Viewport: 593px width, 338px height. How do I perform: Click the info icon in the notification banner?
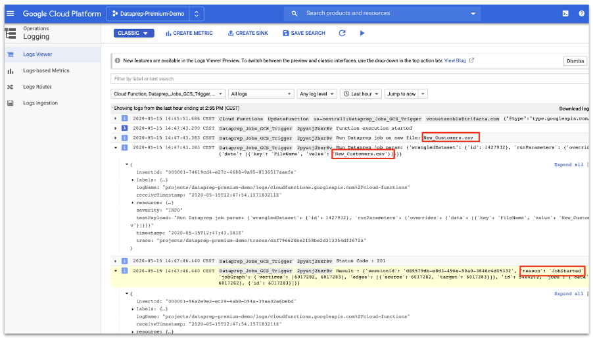coord(118,60)
